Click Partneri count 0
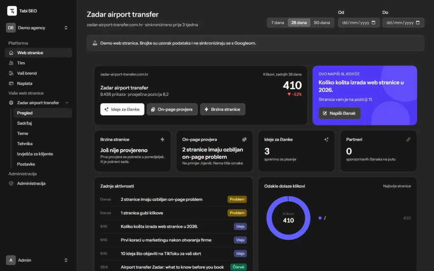 coord(349,151)
